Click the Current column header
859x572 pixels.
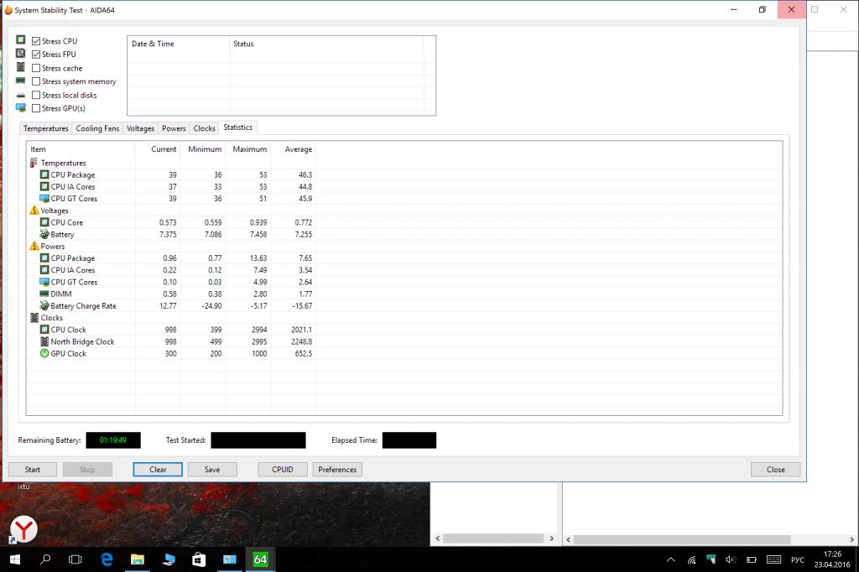(x=158, y=149)
